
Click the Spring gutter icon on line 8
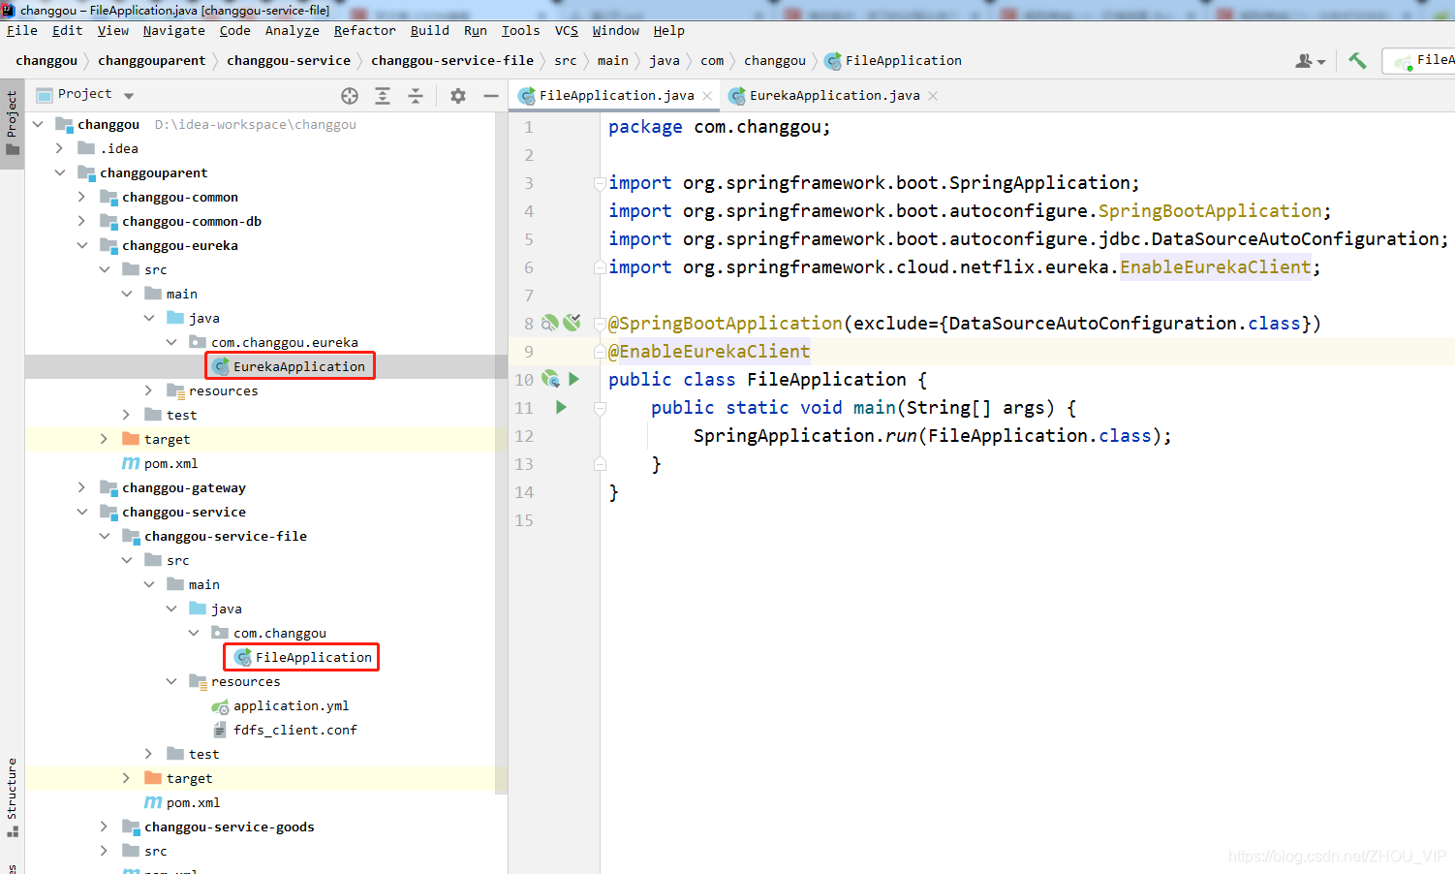[x=550, y=323]
